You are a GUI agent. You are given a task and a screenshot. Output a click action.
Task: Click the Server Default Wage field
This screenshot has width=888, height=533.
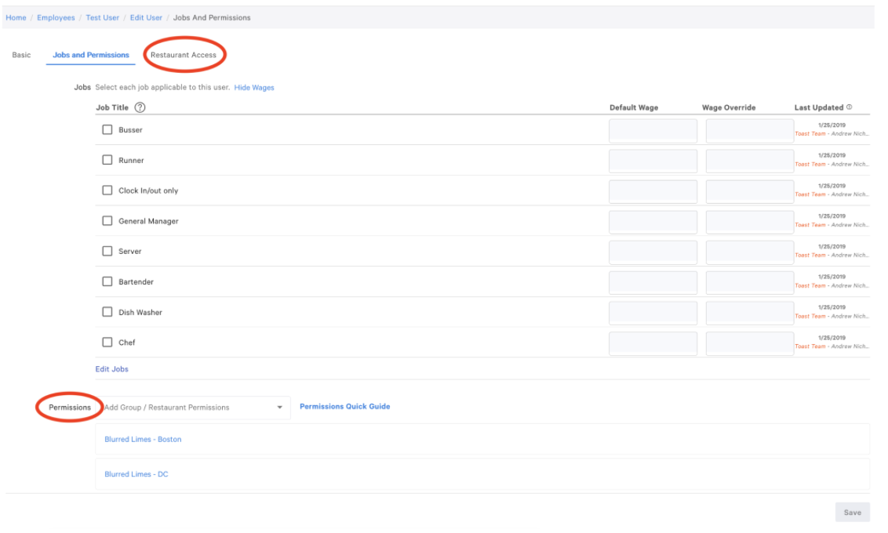click(653, 252)
